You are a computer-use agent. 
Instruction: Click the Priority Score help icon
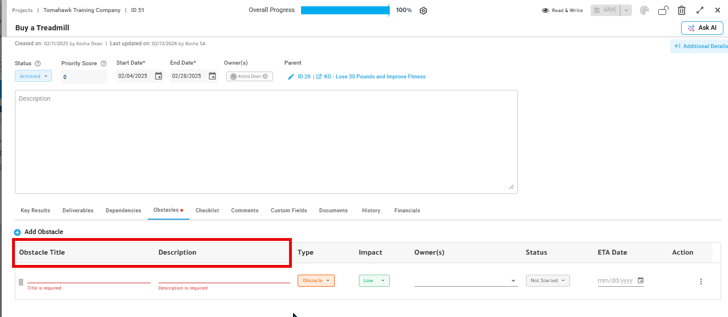click(x=104, y=64)
